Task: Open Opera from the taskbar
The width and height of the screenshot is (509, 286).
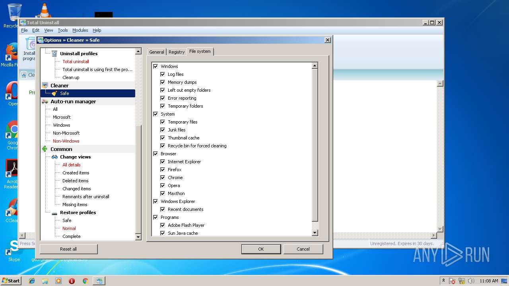Action: point(72,281)
